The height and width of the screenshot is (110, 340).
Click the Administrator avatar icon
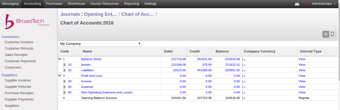coord(307,4)
